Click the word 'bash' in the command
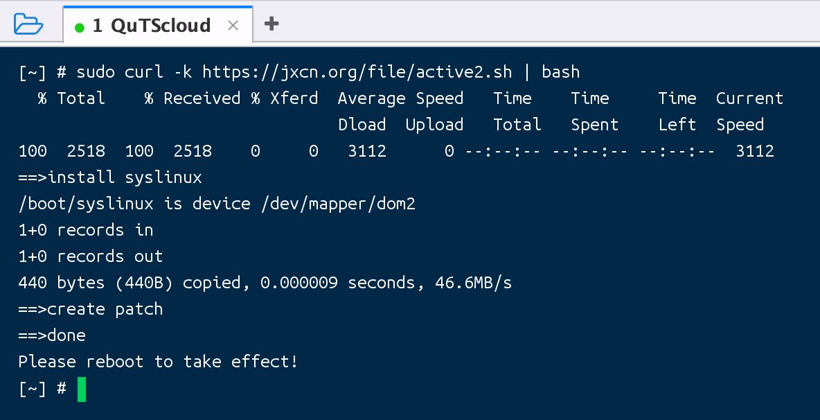This screenshot has height=420, width=820. pyautogui.click(x=560, y=72)
